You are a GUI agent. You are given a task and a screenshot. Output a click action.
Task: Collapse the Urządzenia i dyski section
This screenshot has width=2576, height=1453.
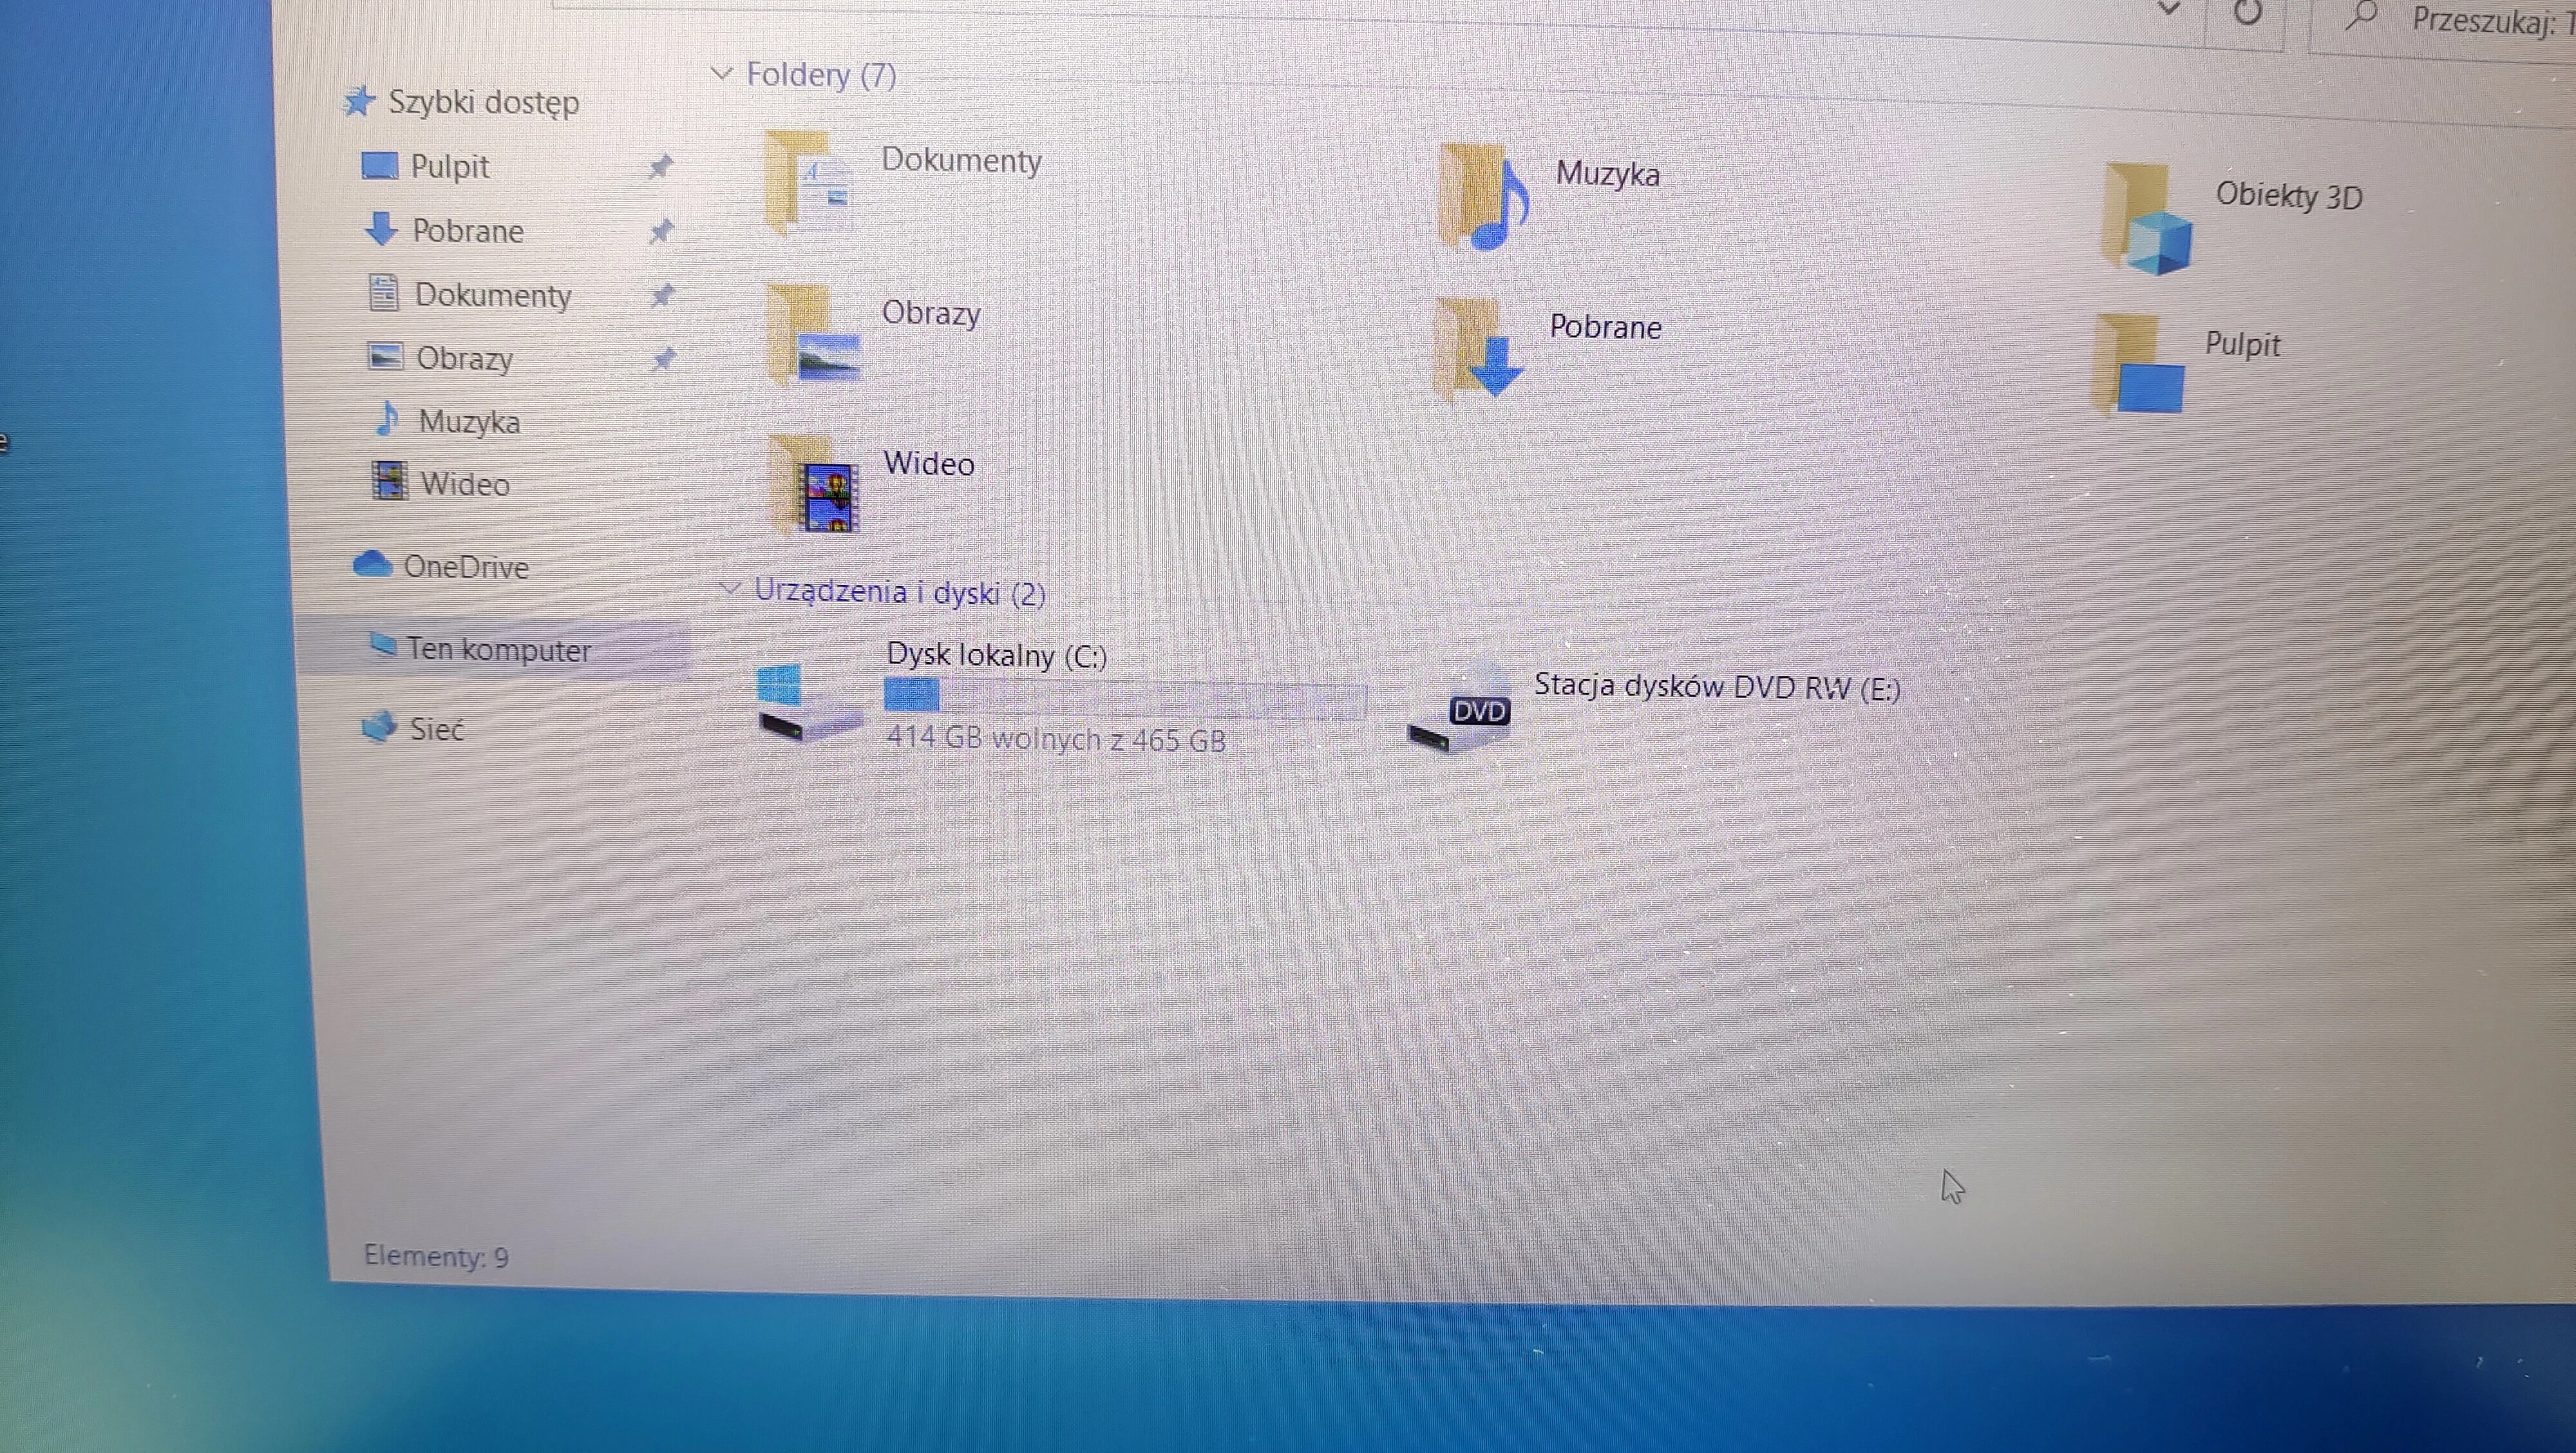click(x=731, y=589)
